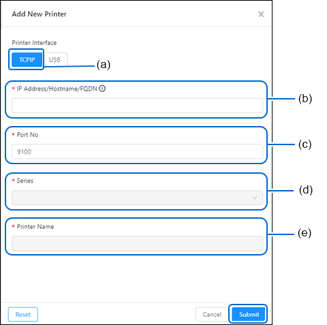
Task: Click the Port No field label
Action: point(27,135)
